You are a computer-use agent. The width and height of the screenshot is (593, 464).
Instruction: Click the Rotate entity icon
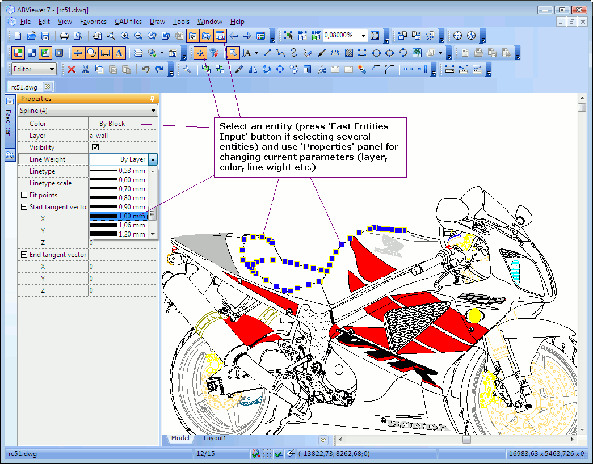[x=266, y=69]
